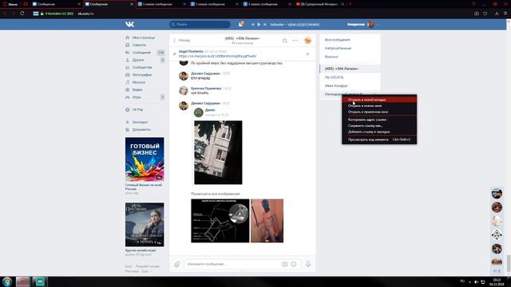Open a new browser tab with plus
The height and width of the screenshot is (287, 511).
pyautogui.click(x=351, y=4)
